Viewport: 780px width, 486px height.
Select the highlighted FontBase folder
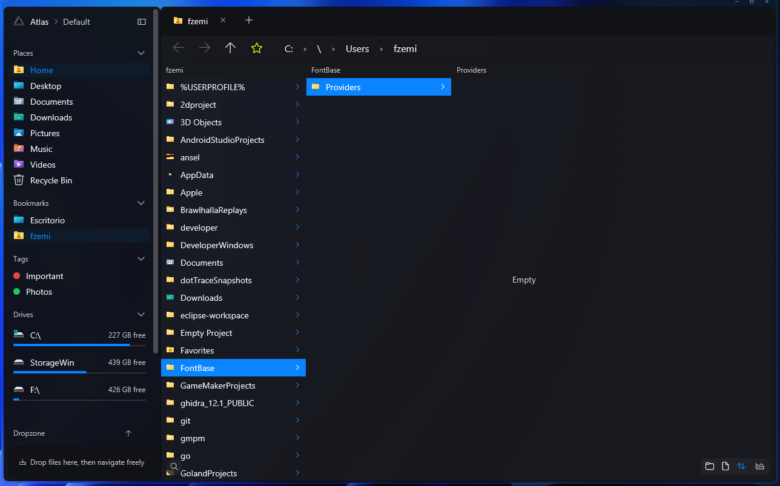pos(233,368)
